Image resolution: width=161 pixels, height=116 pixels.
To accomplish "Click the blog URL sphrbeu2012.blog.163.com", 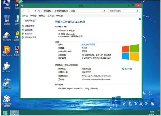I will pos(82,89).
